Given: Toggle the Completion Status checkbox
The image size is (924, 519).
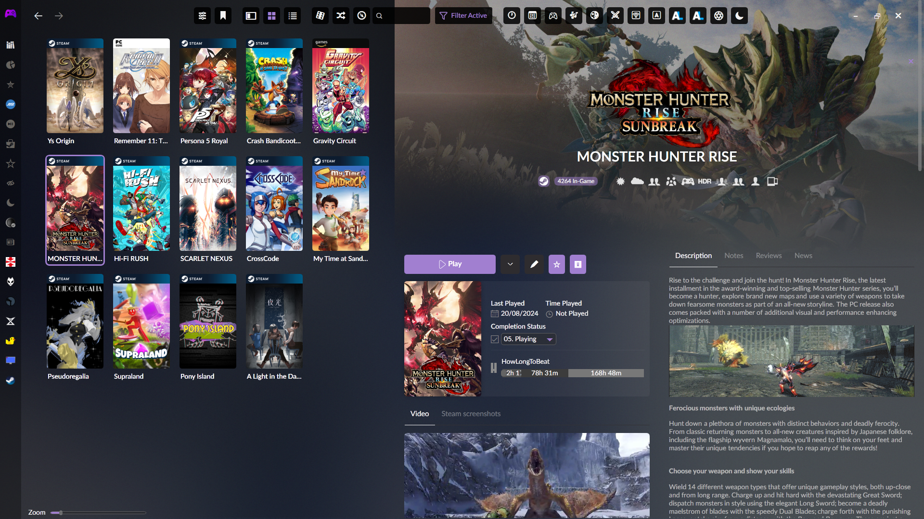Looking at the screenshot, I should pyautogui.click(x=495, y=339).
